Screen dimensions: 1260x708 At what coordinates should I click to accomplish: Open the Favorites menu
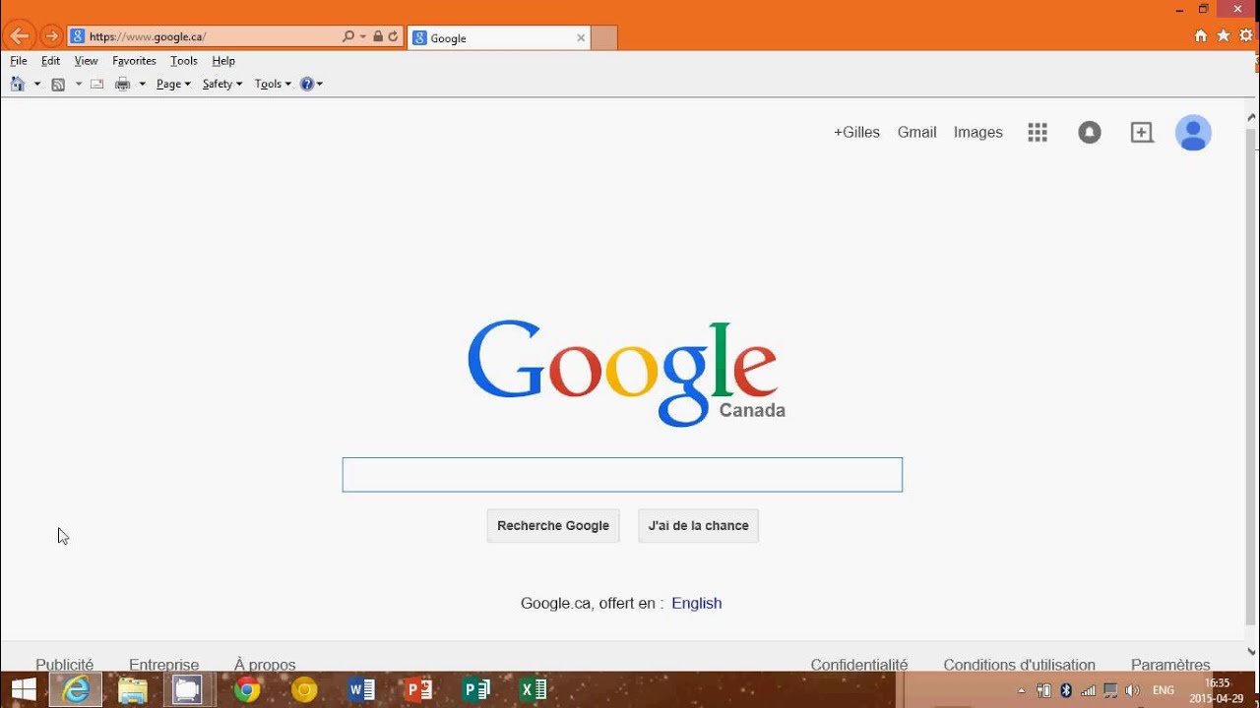point(135,61)
